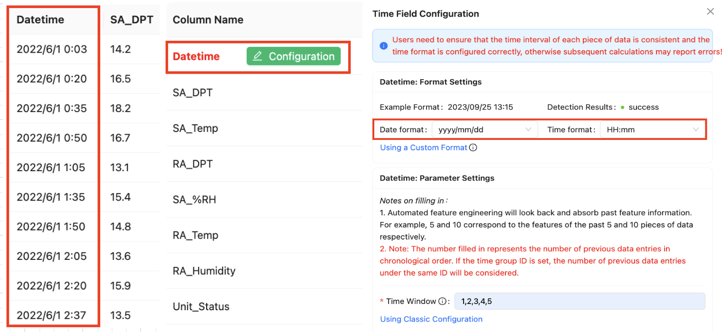
Task: Select the RA_DPT column name row
Action: click(192, 164)
